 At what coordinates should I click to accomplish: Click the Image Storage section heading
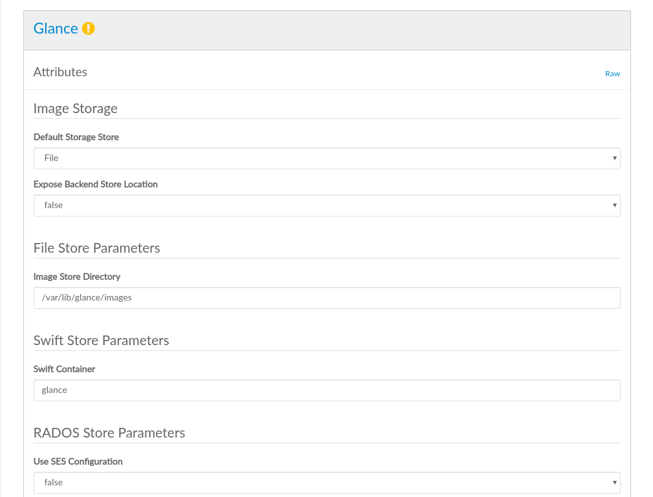(76, 109)
